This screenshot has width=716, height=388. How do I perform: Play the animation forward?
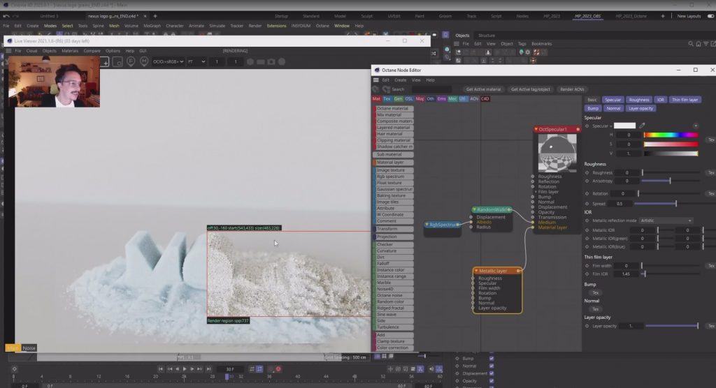click(185, 369)
